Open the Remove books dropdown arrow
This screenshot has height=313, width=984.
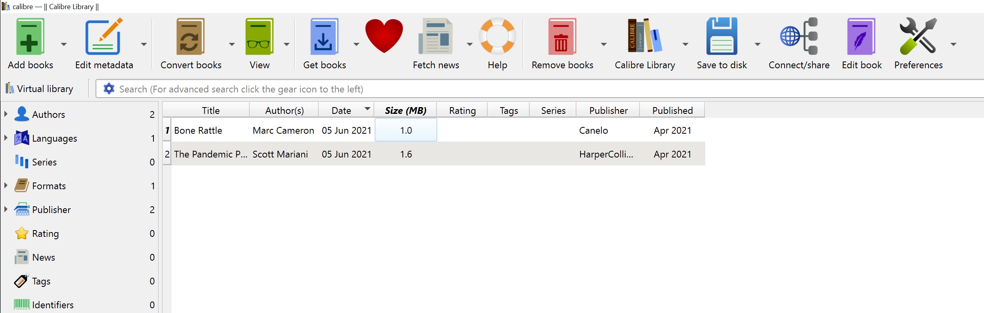pyautogui.click(x=604, y=44)
